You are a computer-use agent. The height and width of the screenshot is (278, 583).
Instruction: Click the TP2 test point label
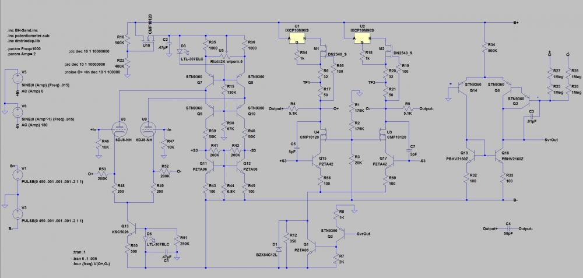373,82
